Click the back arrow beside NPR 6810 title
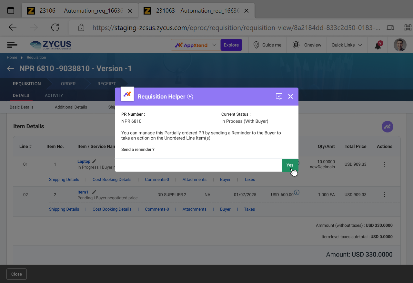The width and height of the screenshot is (413, 283). 11,68
